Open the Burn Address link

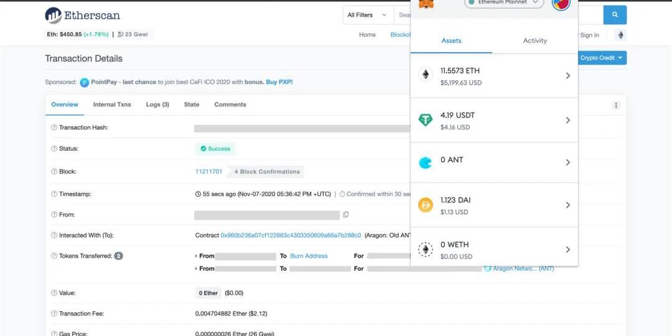(309, 256)
